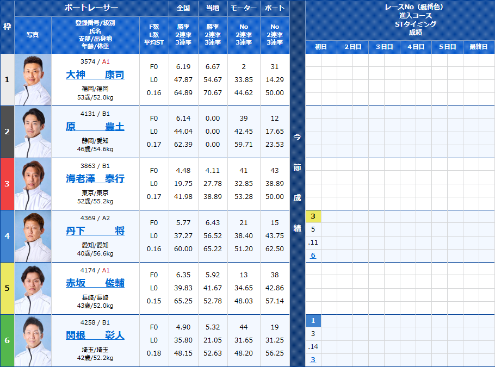Click the 2日目 column header

click(x=352, y=47)
